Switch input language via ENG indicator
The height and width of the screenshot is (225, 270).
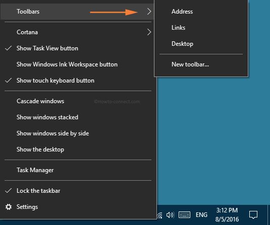201,215
